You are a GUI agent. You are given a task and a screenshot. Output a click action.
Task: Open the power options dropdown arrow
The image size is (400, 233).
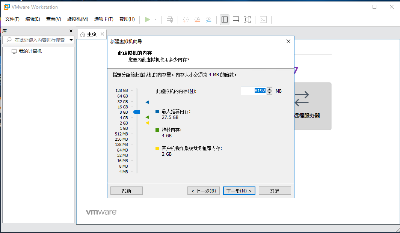point(155,20)
